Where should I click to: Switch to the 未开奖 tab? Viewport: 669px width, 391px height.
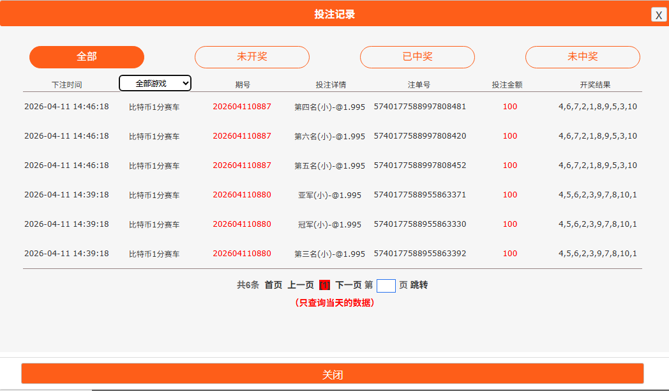coord(252,57)
